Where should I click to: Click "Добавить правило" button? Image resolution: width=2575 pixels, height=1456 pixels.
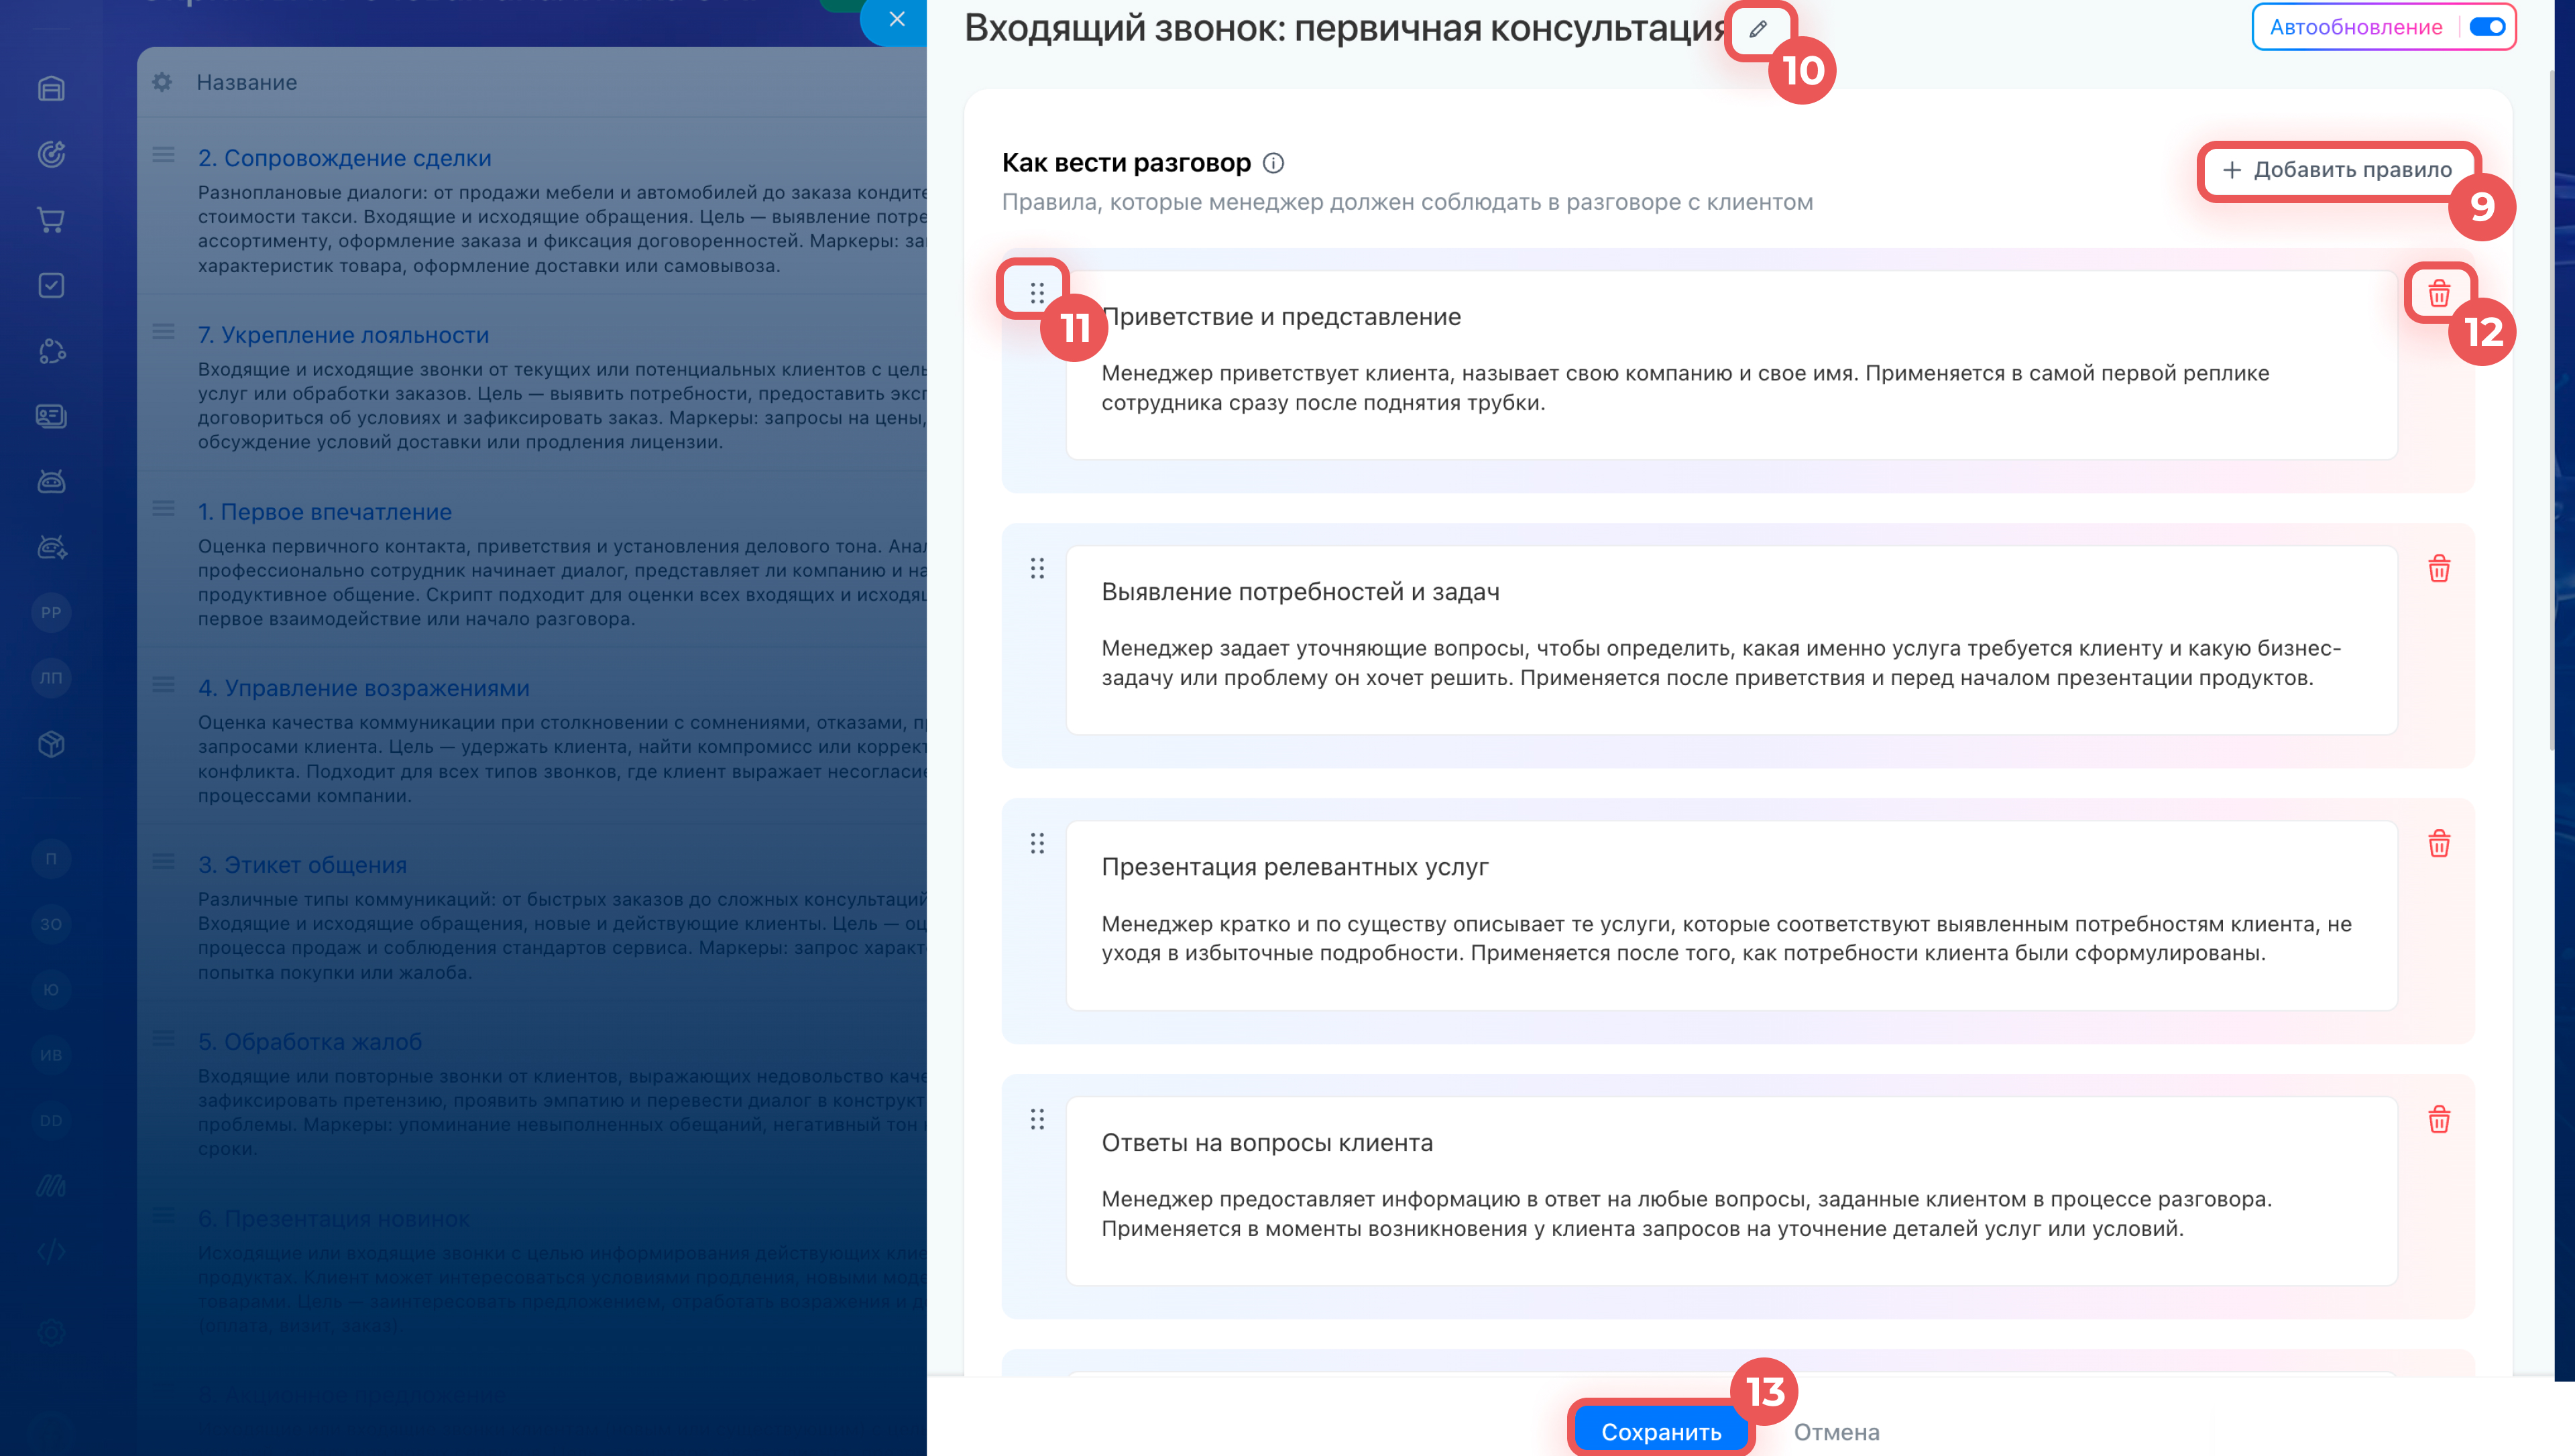2337,170
